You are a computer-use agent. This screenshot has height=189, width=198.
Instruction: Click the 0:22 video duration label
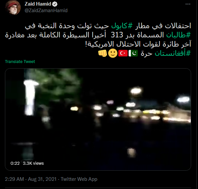click(15, 163)
